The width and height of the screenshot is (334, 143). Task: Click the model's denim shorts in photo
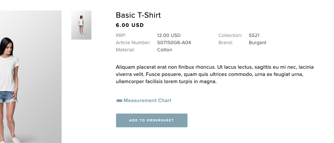(8, 97)
